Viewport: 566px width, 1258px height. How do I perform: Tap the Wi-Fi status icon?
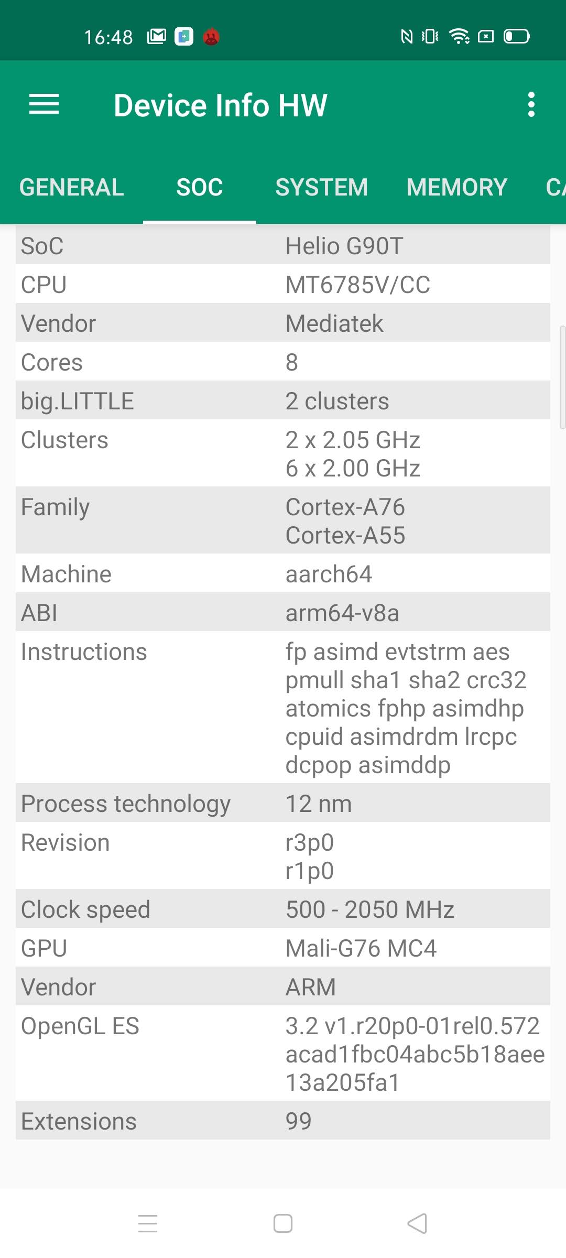[x=459, y=36]
